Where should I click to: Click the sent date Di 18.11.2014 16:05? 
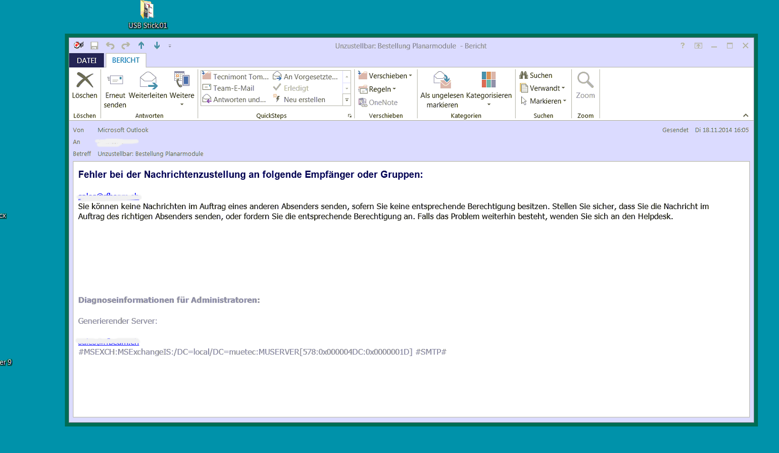[x=722, y=130]
